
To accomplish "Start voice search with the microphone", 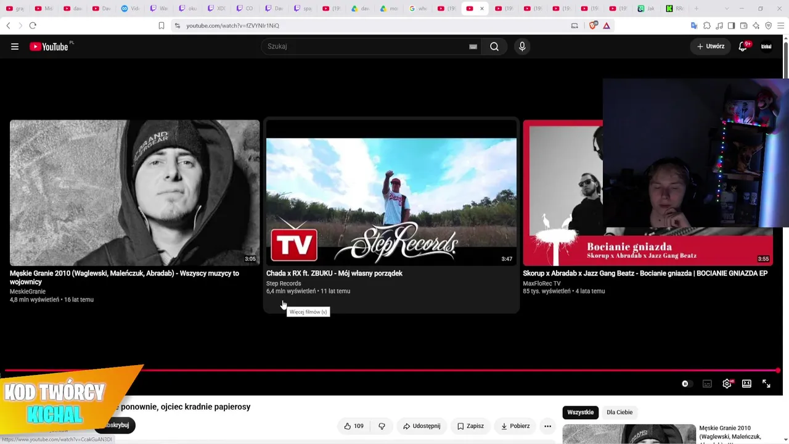I will [x=522, y=46].
